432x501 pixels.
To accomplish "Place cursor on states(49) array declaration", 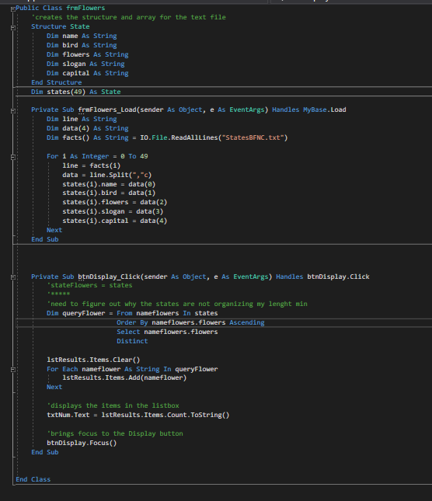I will tap(66, 92).
